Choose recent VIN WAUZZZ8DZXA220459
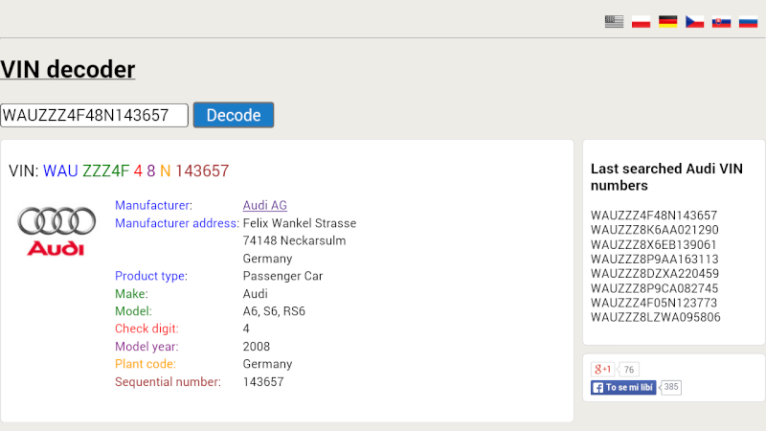The image size is (766, 431). coord(654,273)
